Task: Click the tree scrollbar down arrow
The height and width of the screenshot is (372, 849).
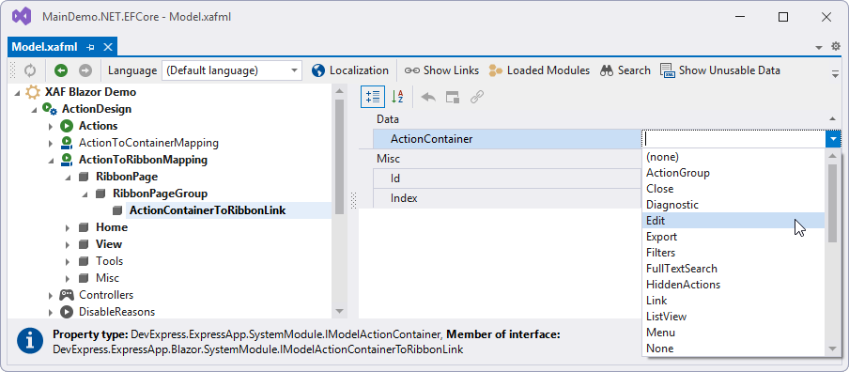Action: 339,311
